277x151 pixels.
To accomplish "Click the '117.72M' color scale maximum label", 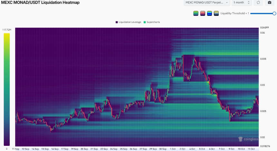I will [7, 30].
